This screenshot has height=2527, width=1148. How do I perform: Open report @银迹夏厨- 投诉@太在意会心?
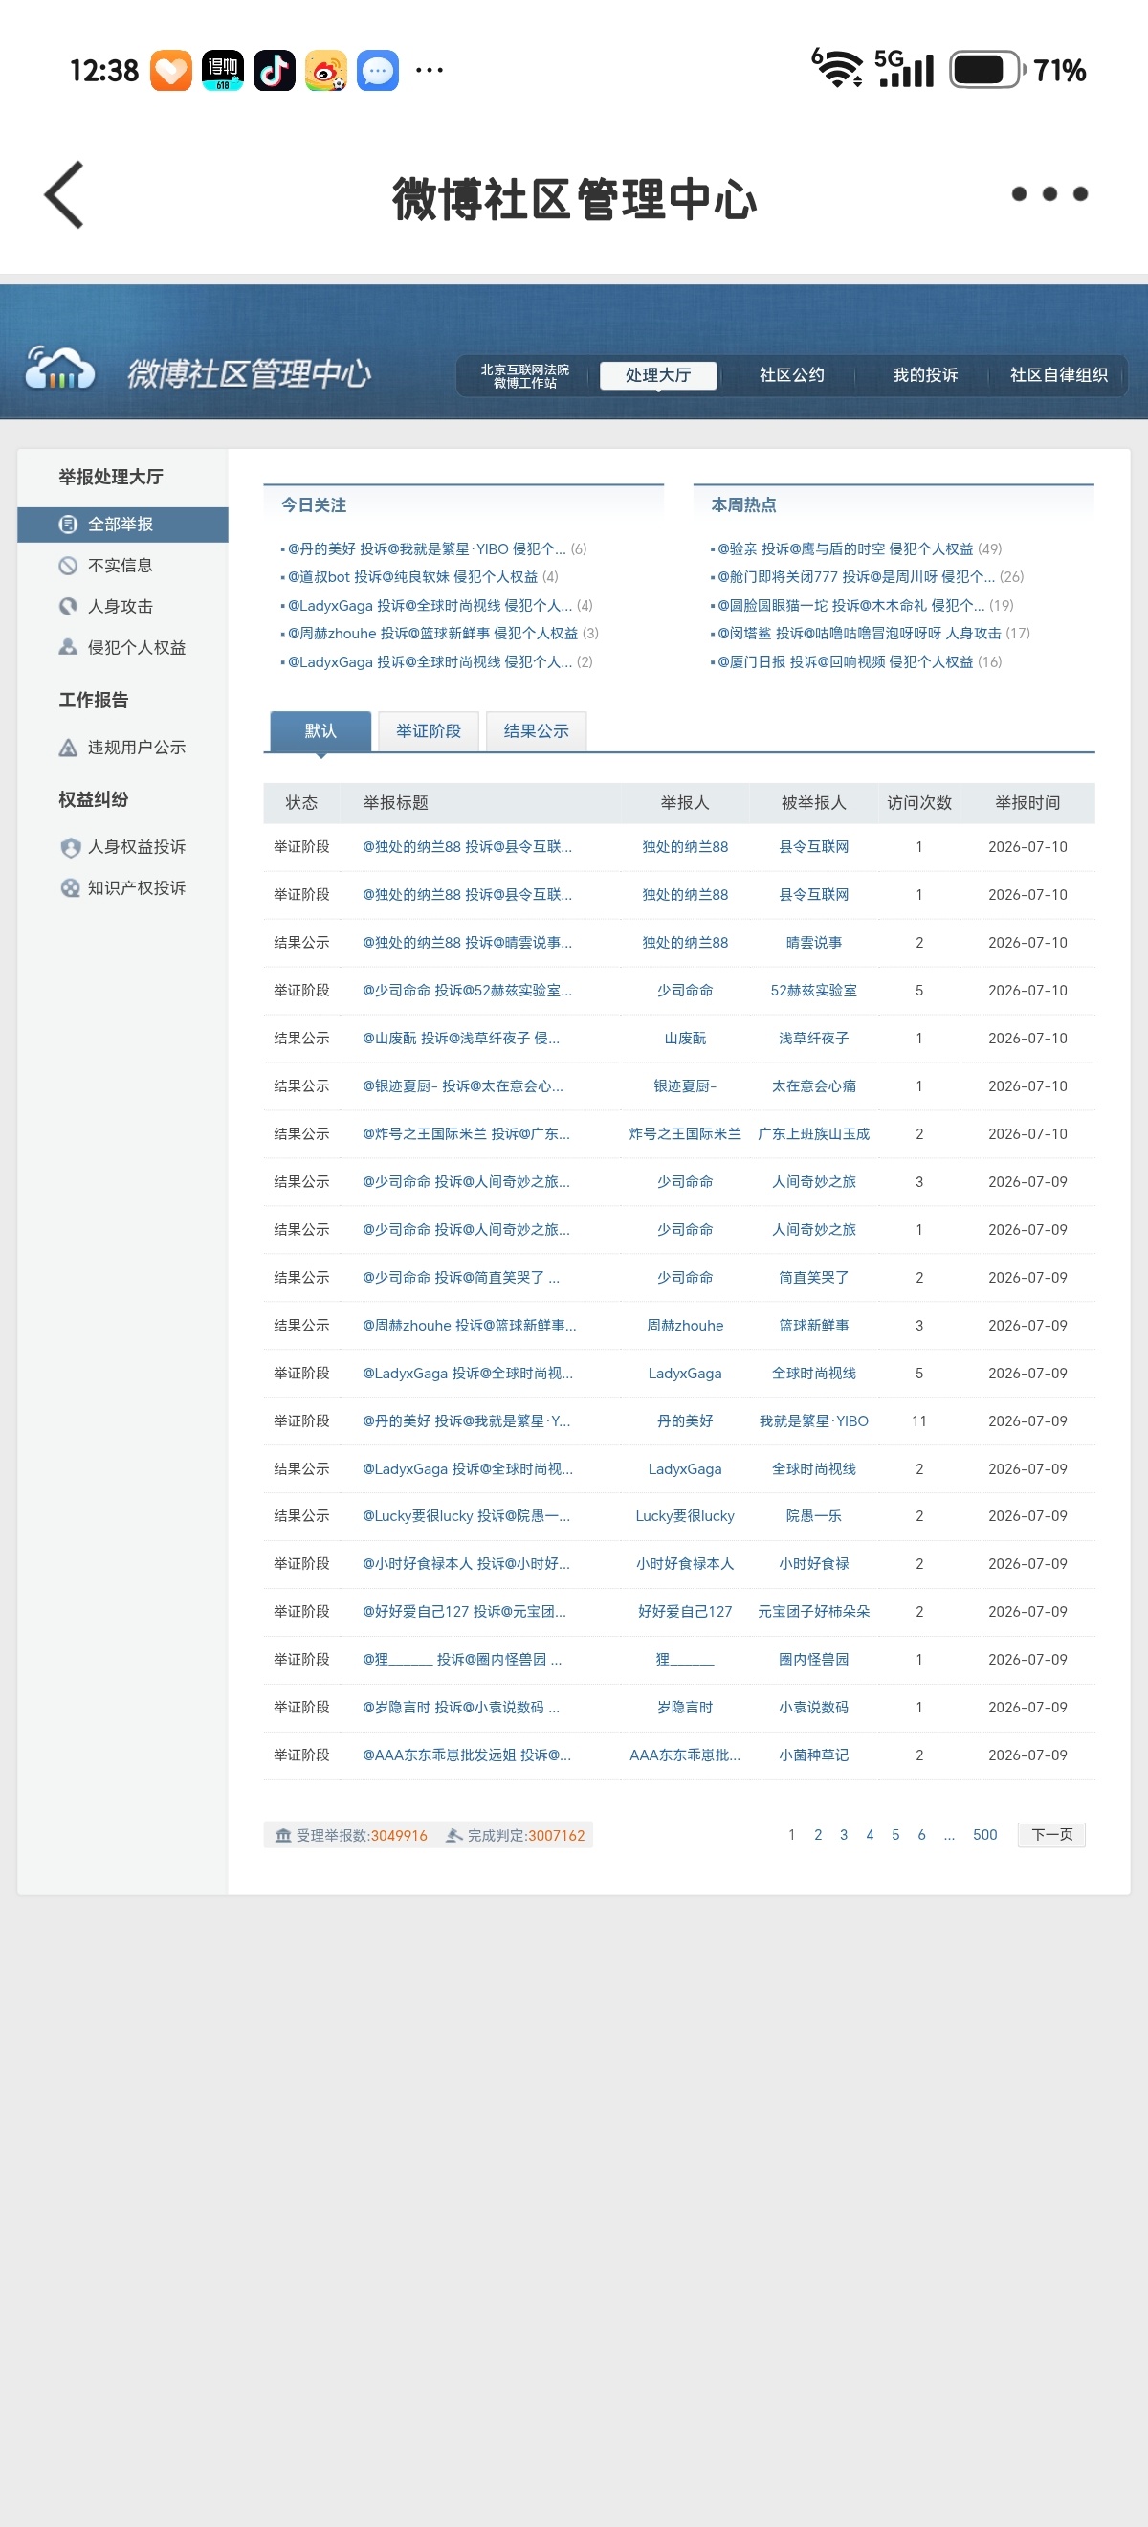(463, 1087)
